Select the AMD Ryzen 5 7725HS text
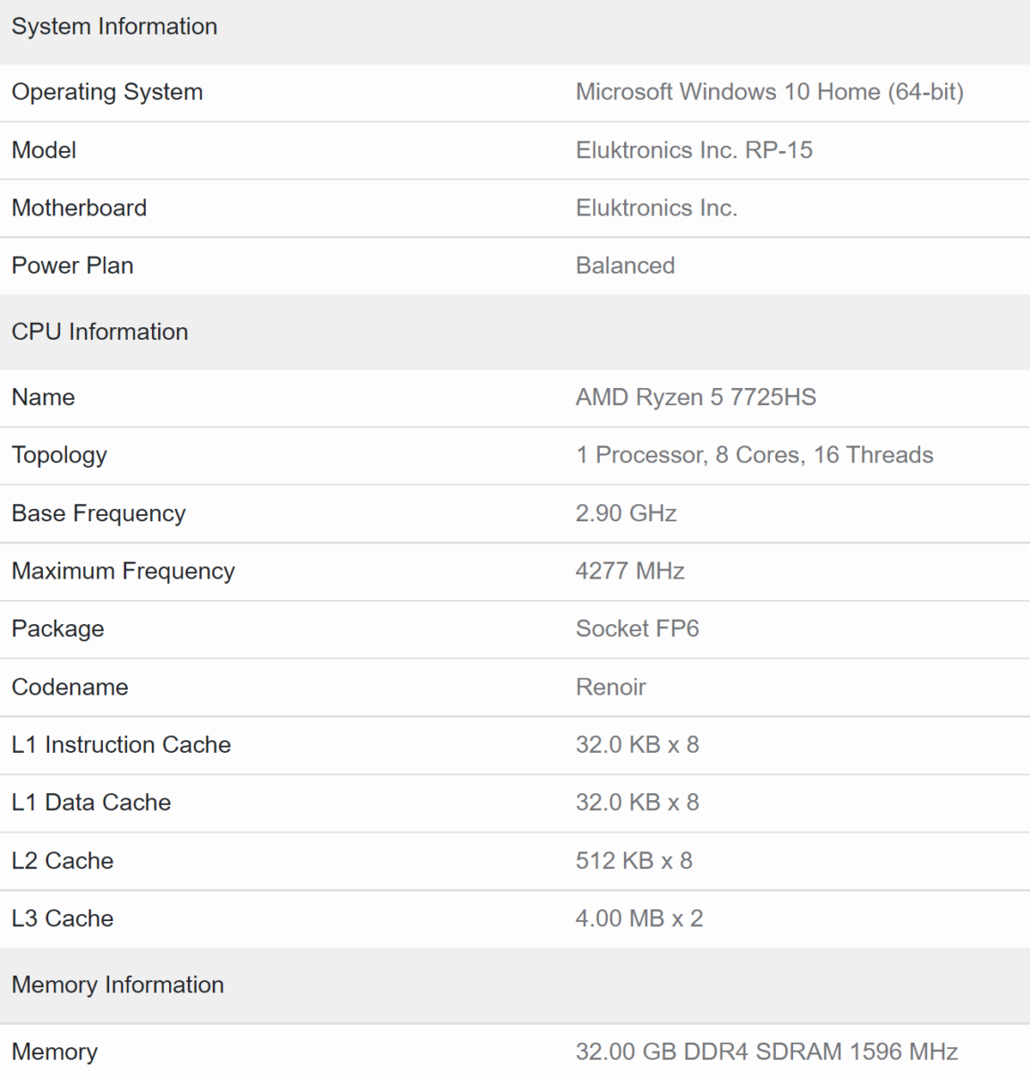1030x1073 pixels. pyautogui.click(x=696, y=398)
